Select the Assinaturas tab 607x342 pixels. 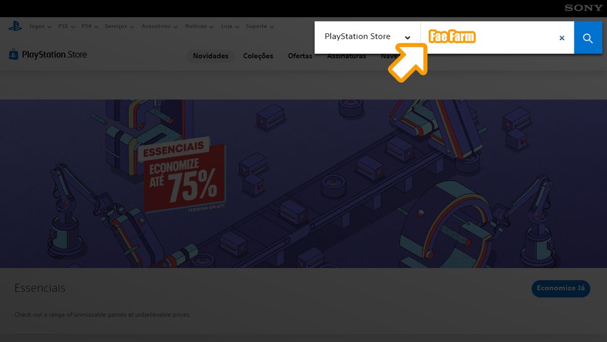(x=347, y=57)
